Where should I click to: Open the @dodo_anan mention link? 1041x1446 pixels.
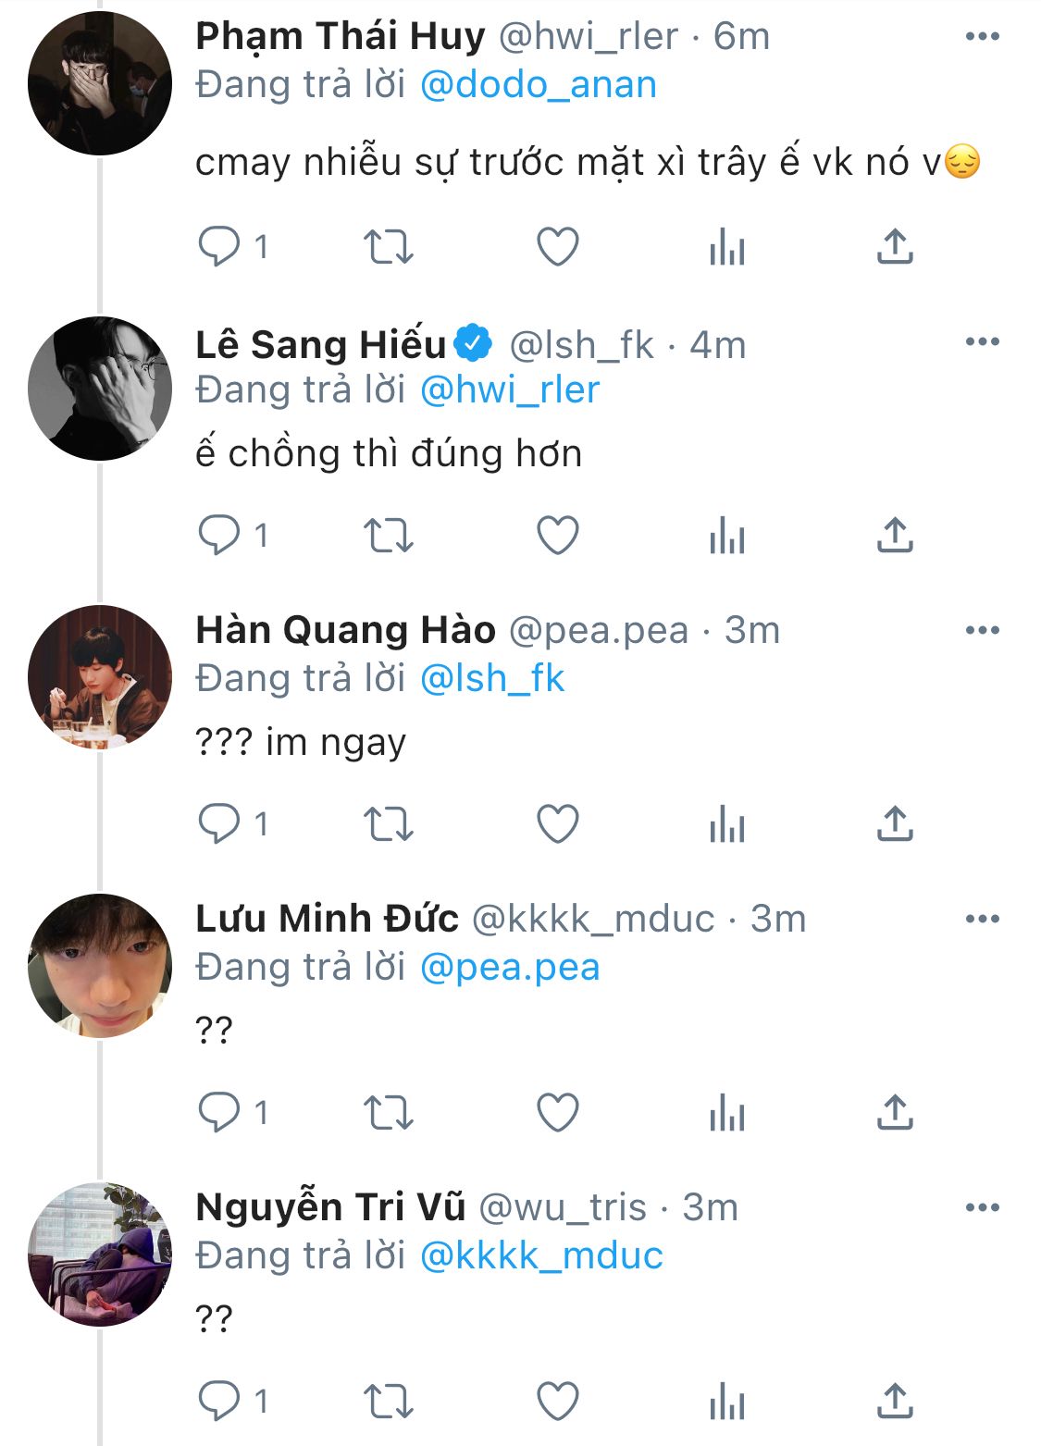[539, 85]
